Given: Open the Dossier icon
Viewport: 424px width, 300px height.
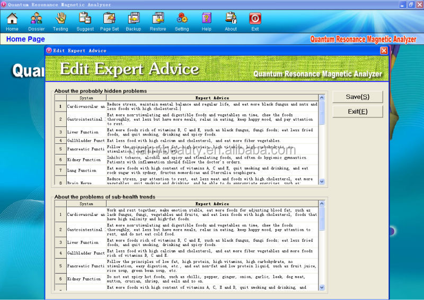Looking at the screenshot, I should [x=36, y=19].
